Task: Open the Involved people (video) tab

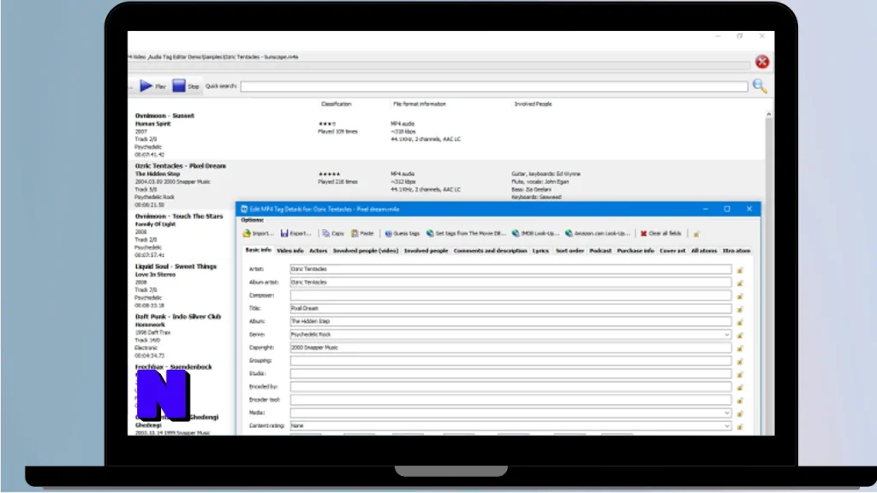Action: [365, 251]
